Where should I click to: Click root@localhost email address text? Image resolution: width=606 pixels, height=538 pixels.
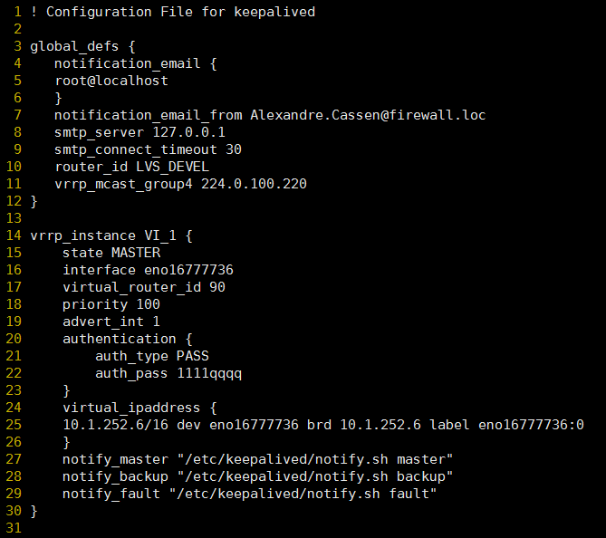point(111,81)
